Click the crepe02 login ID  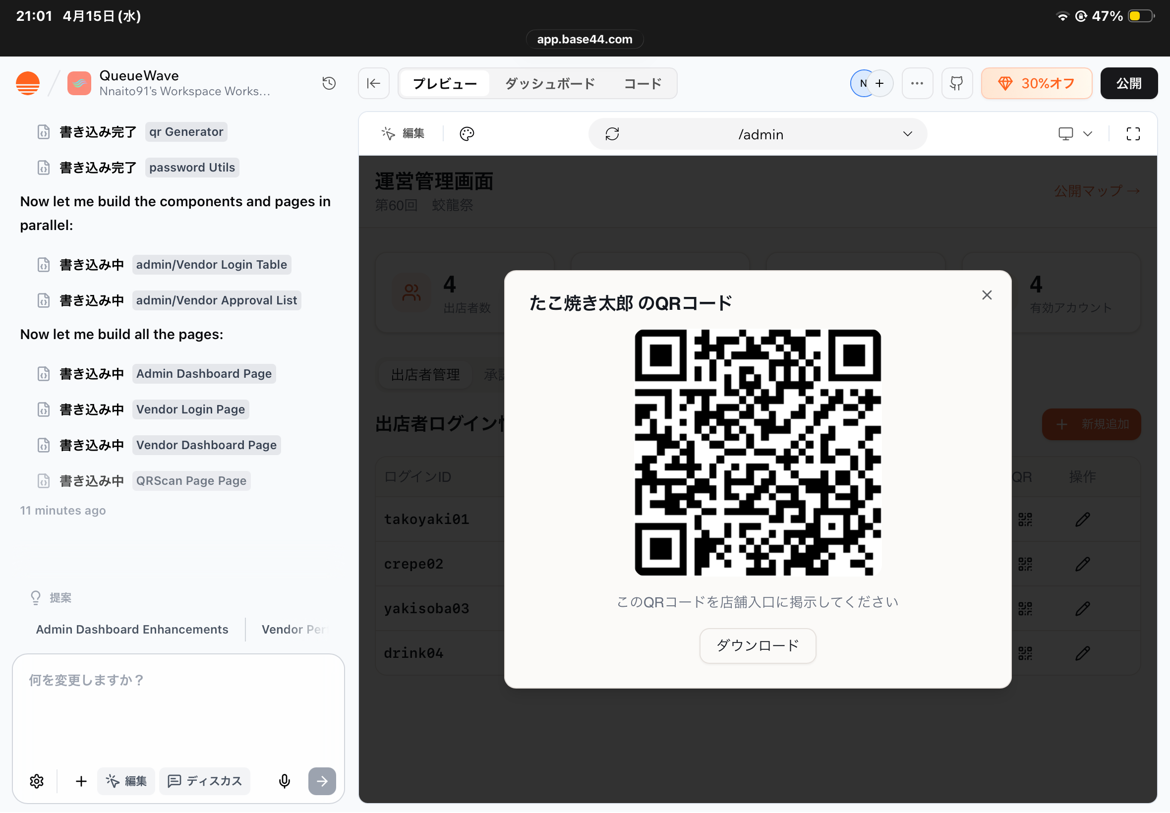click(413, 564)
